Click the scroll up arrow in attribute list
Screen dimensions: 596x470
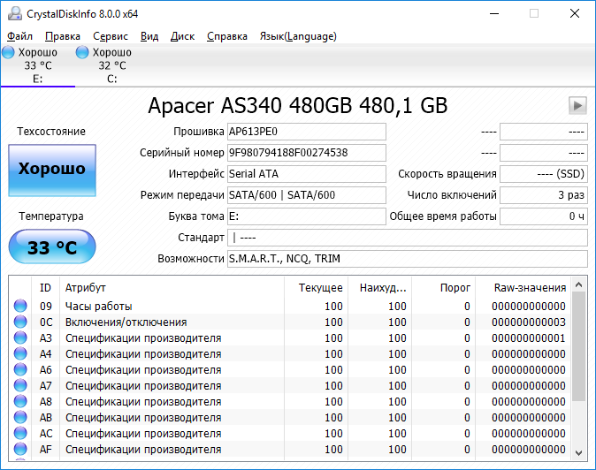pos(579,284)
